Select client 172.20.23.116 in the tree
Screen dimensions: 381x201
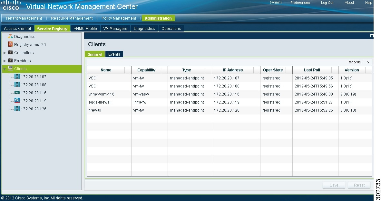pyautogui.click(x=34, y=93)
